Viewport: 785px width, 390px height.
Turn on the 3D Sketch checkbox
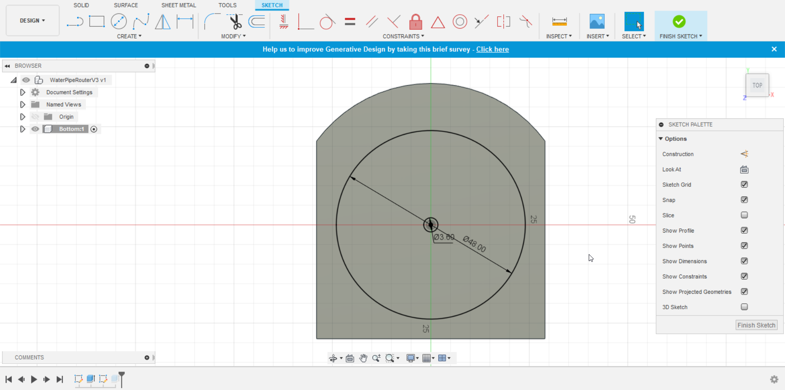click(744, 307)
